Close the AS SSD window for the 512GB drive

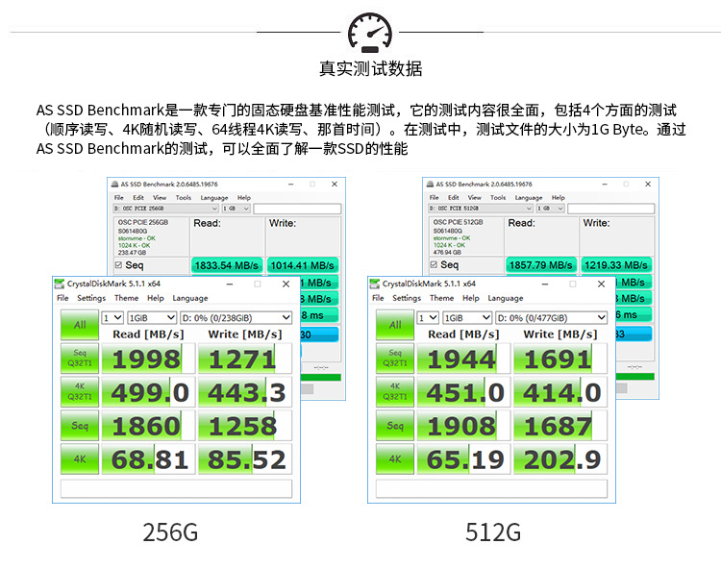649,184
